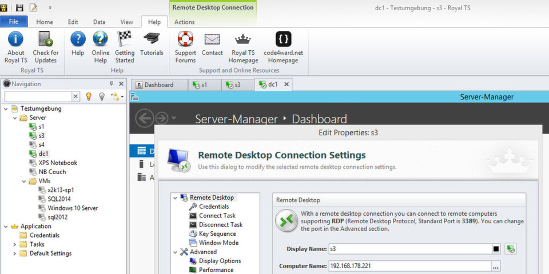Click the edit document icon in the quick access toolbar
Viewport: 549px width, 274px height.
33,7
